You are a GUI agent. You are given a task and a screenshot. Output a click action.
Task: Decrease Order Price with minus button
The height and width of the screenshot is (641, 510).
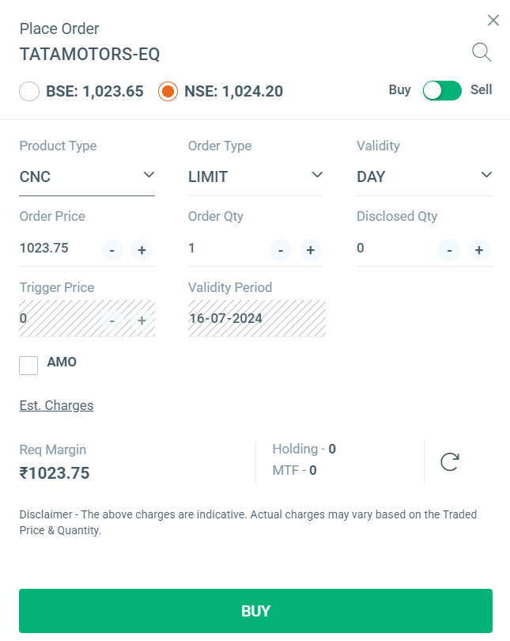tap(111, 250)
